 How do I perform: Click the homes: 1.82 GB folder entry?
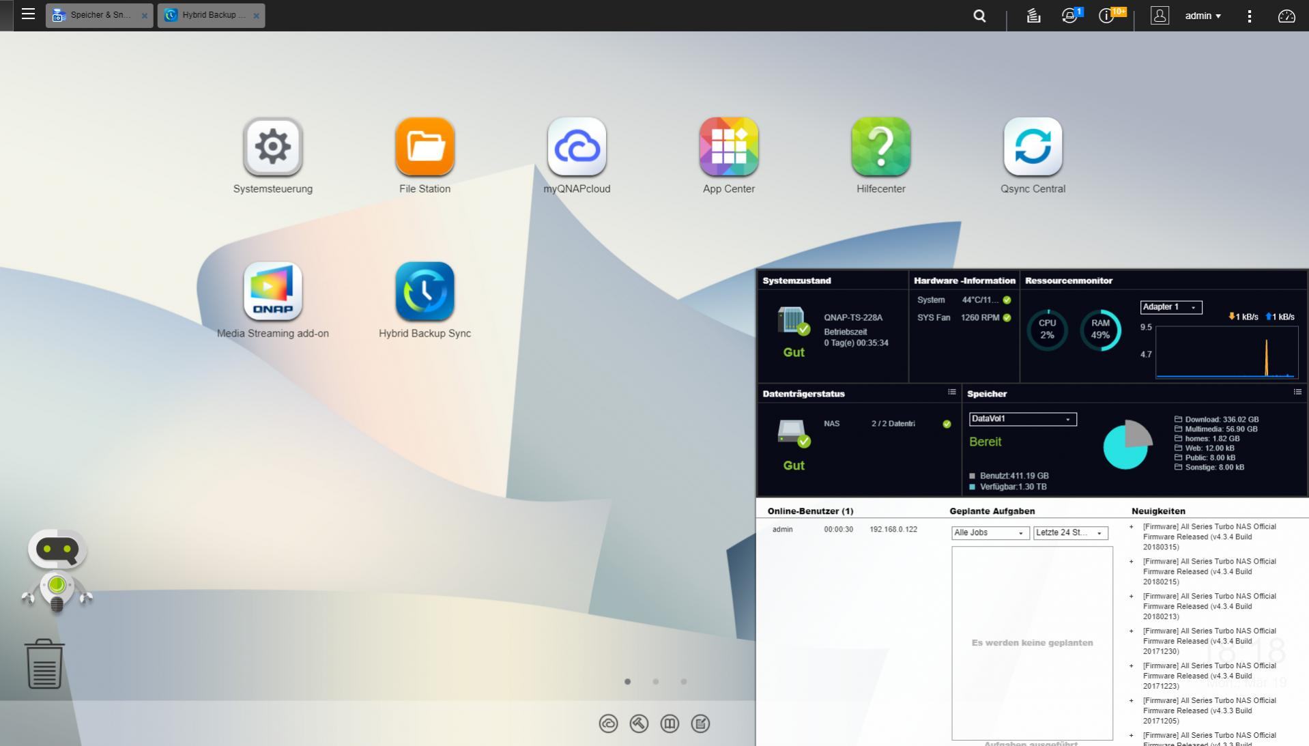click(1207, 439)
